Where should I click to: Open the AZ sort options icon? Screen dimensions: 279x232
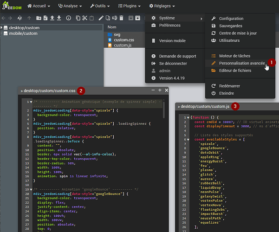(19, 18)
